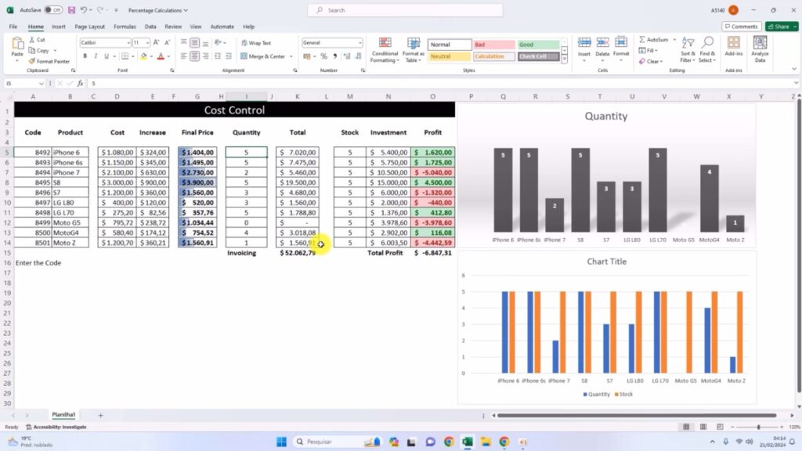Toggle bold formatting
This screenshot has width=802, height=451.
coord(85,56)
